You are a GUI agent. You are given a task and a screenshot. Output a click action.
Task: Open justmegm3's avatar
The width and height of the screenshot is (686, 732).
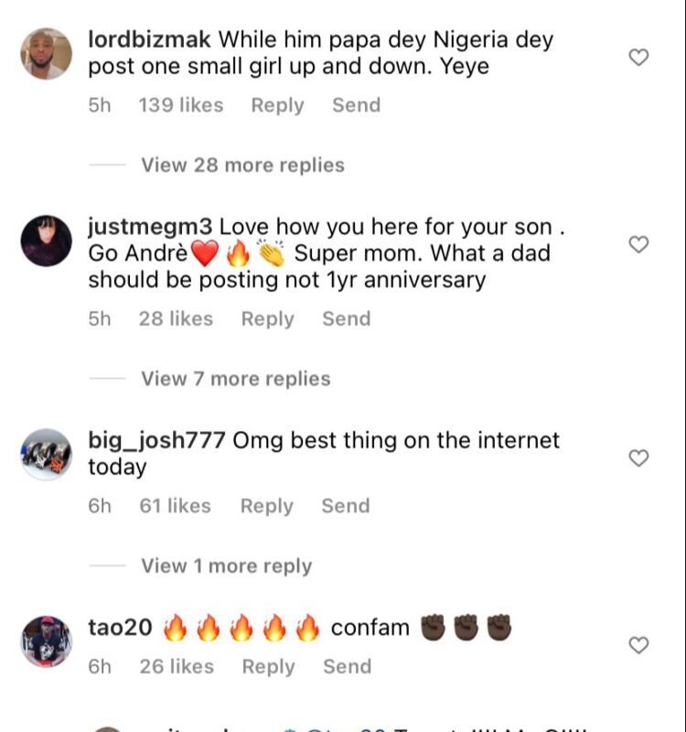pos(46,241)
